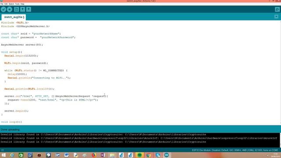Viewport: 281px width, 158px height.
Task: Click the "Done uploading" status message
Action: tap(10, 129)
